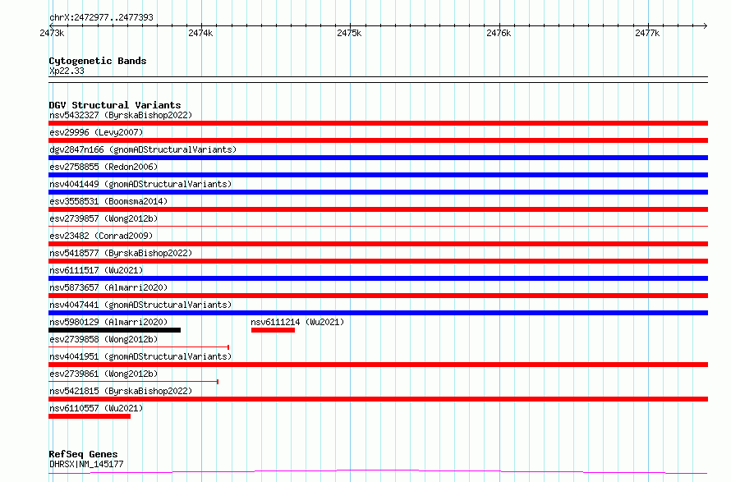Click esv2739858 (Wong2012b) label
Viewport: 731px width, 482px height.
point(103,339)
